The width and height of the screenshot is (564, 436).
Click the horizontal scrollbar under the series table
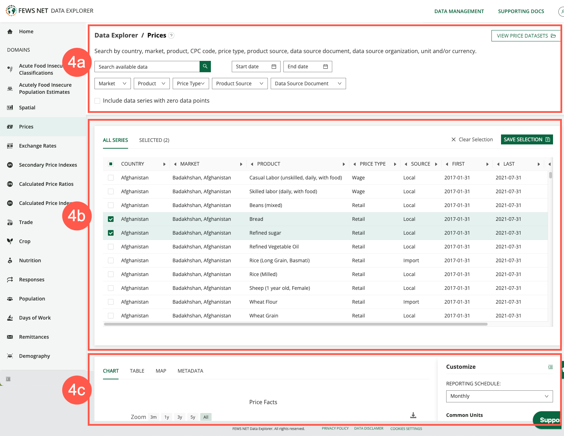295,324
